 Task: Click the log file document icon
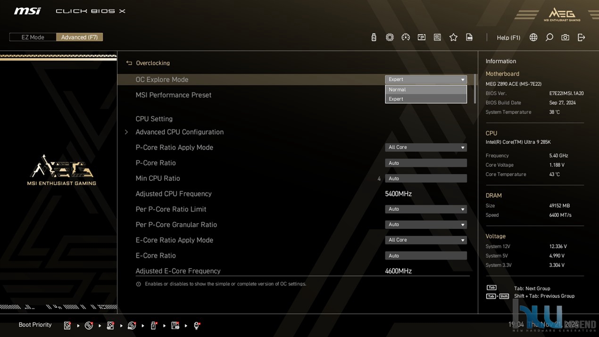[469, 37]
